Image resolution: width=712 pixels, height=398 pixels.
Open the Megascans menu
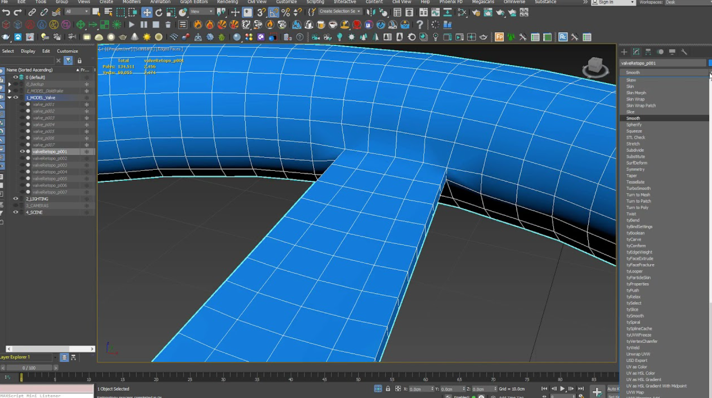click(x=482, y=2)
